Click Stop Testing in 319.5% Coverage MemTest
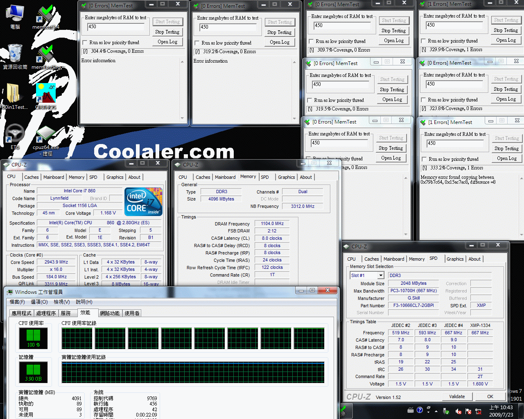The height and width of the screenshot is (419, 524). coord(392,90)
